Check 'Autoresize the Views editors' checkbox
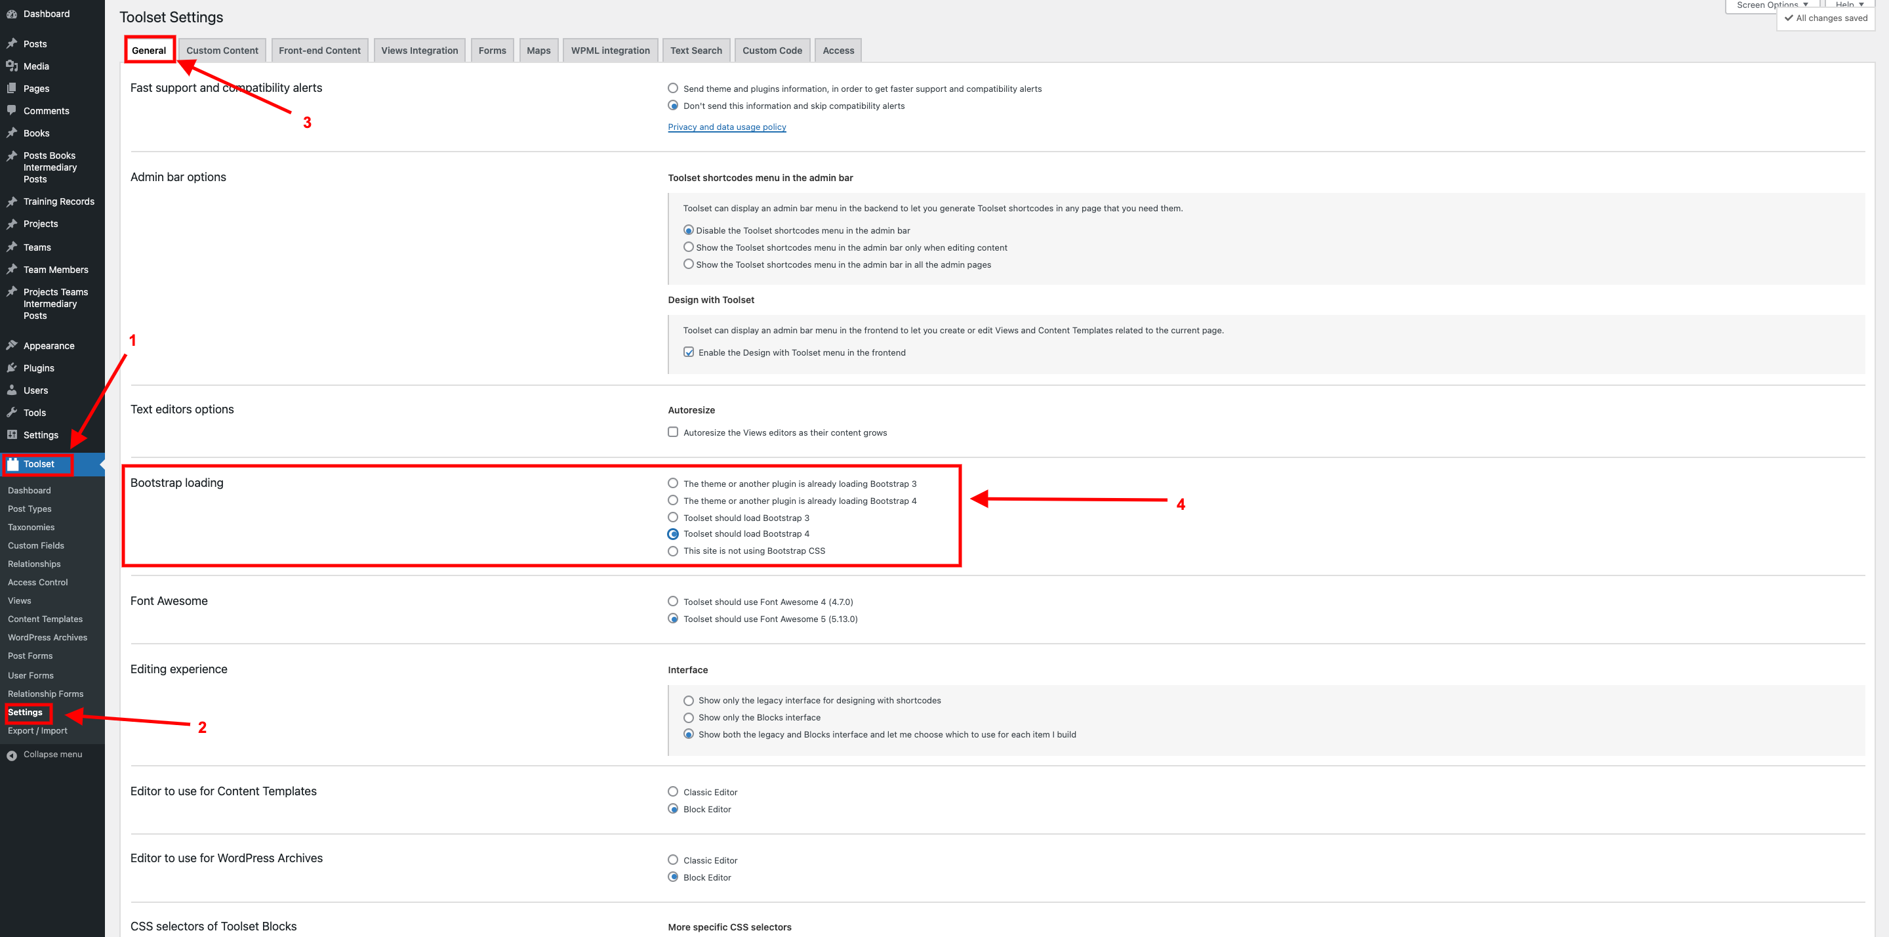1889x937 pixels. pyautogui.click(x=672, y=432)
